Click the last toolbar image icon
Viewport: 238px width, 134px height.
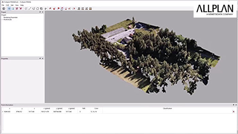tap(90, 8)
